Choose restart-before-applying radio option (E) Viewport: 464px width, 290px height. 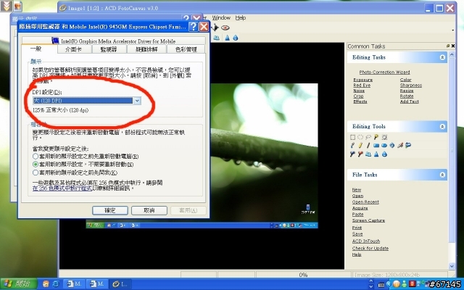36,156
